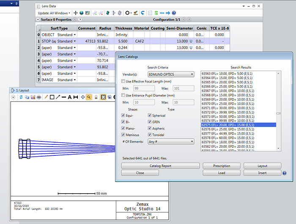
Task: Click the Insert button
Action: [262, 173]
